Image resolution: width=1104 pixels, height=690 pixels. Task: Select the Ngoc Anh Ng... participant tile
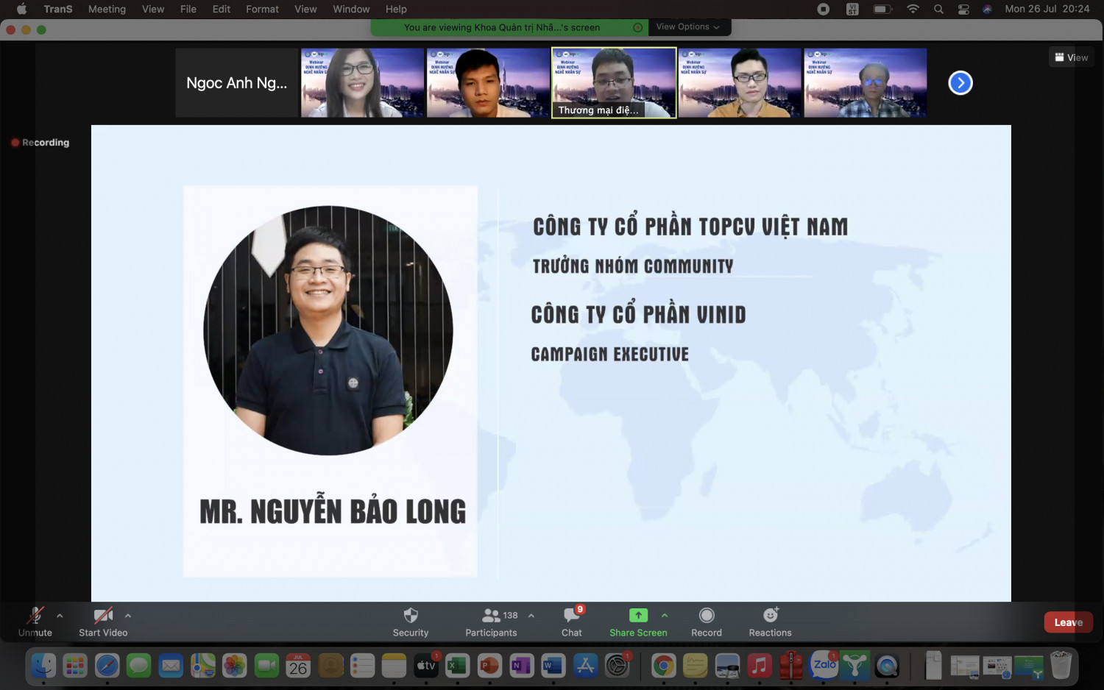[x=237, y=83]
